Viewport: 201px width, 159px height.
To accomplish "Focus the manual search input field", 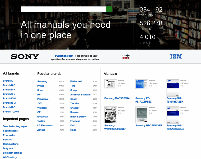I will pyautogui.click(x=63, y=9).
